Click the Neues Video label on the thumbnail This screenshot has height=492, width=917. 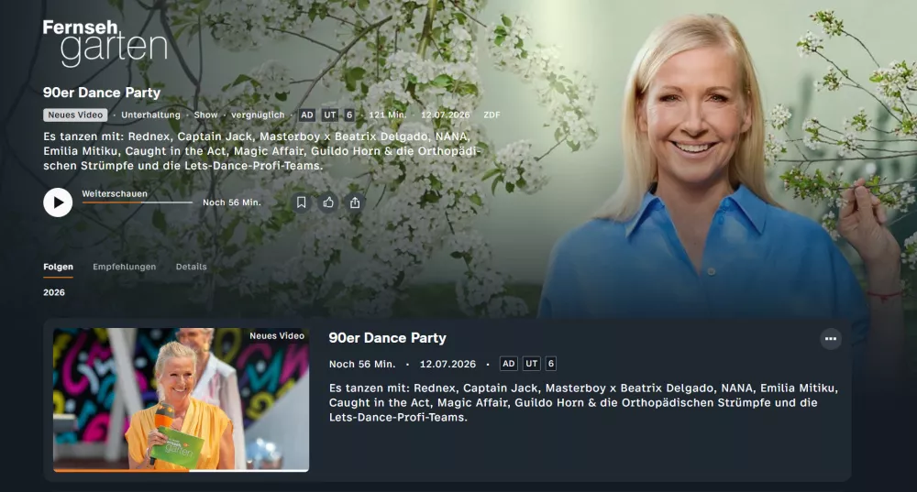tap(277, 336)
